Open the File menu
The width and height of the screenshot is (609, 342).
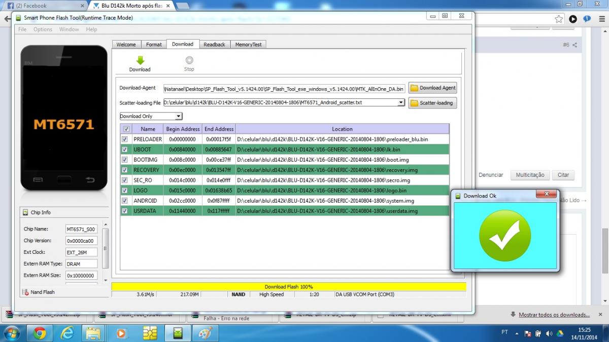pos(22,29)
